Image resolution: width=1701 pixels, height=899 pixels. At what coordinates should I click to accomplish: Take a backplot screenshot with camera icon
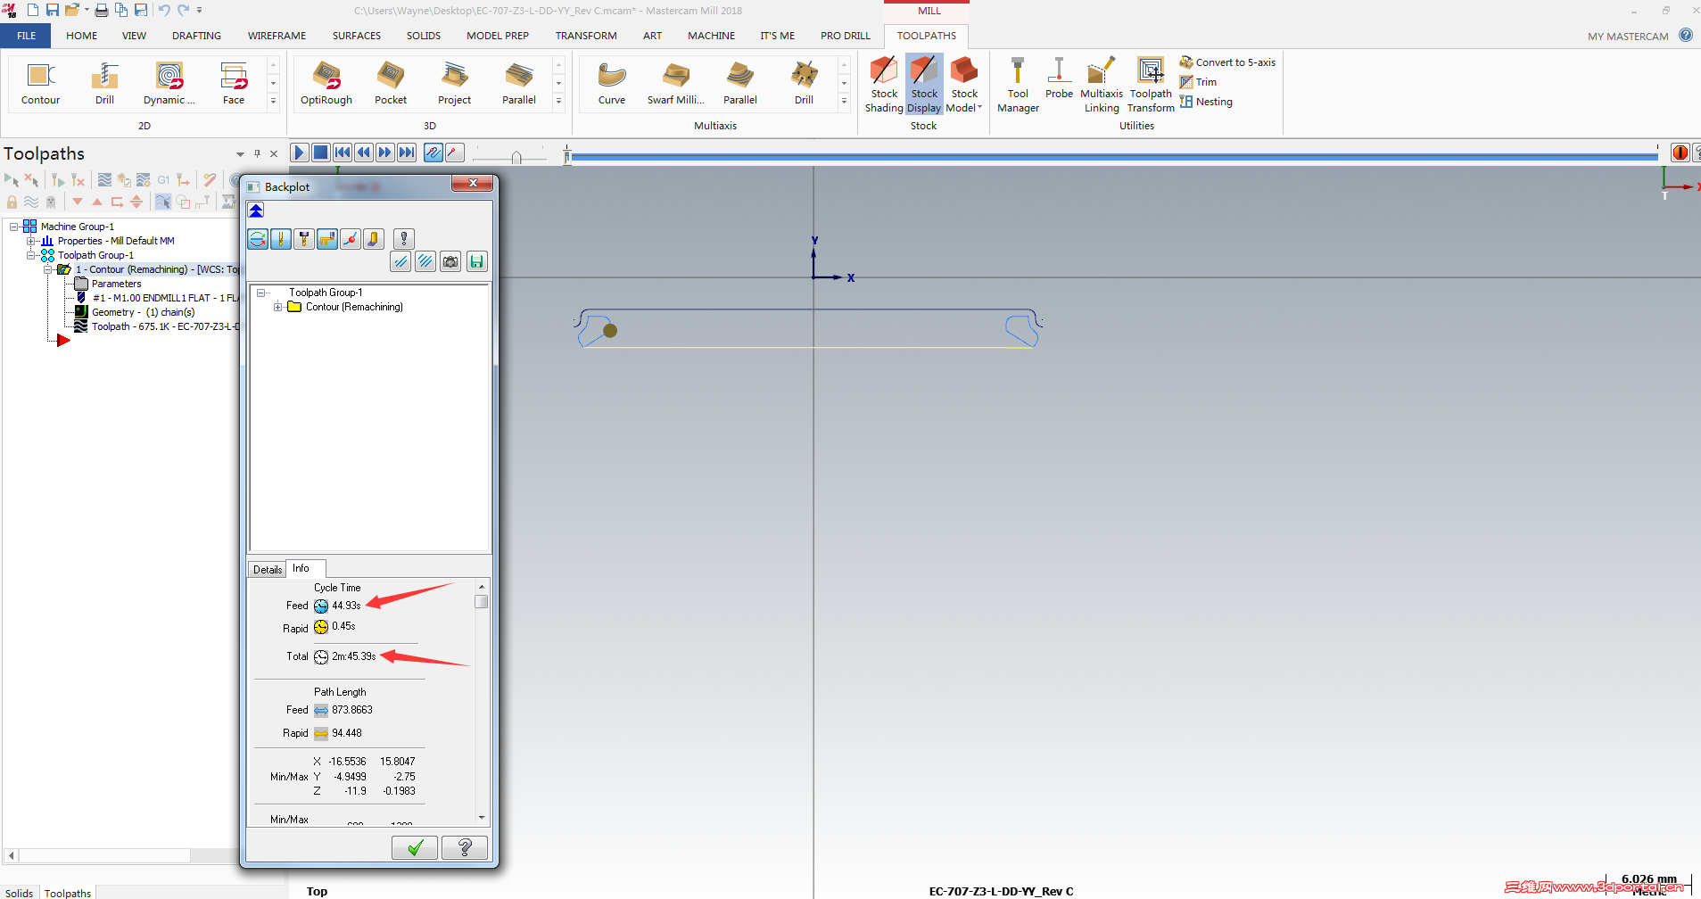click(x=450, y=261)
